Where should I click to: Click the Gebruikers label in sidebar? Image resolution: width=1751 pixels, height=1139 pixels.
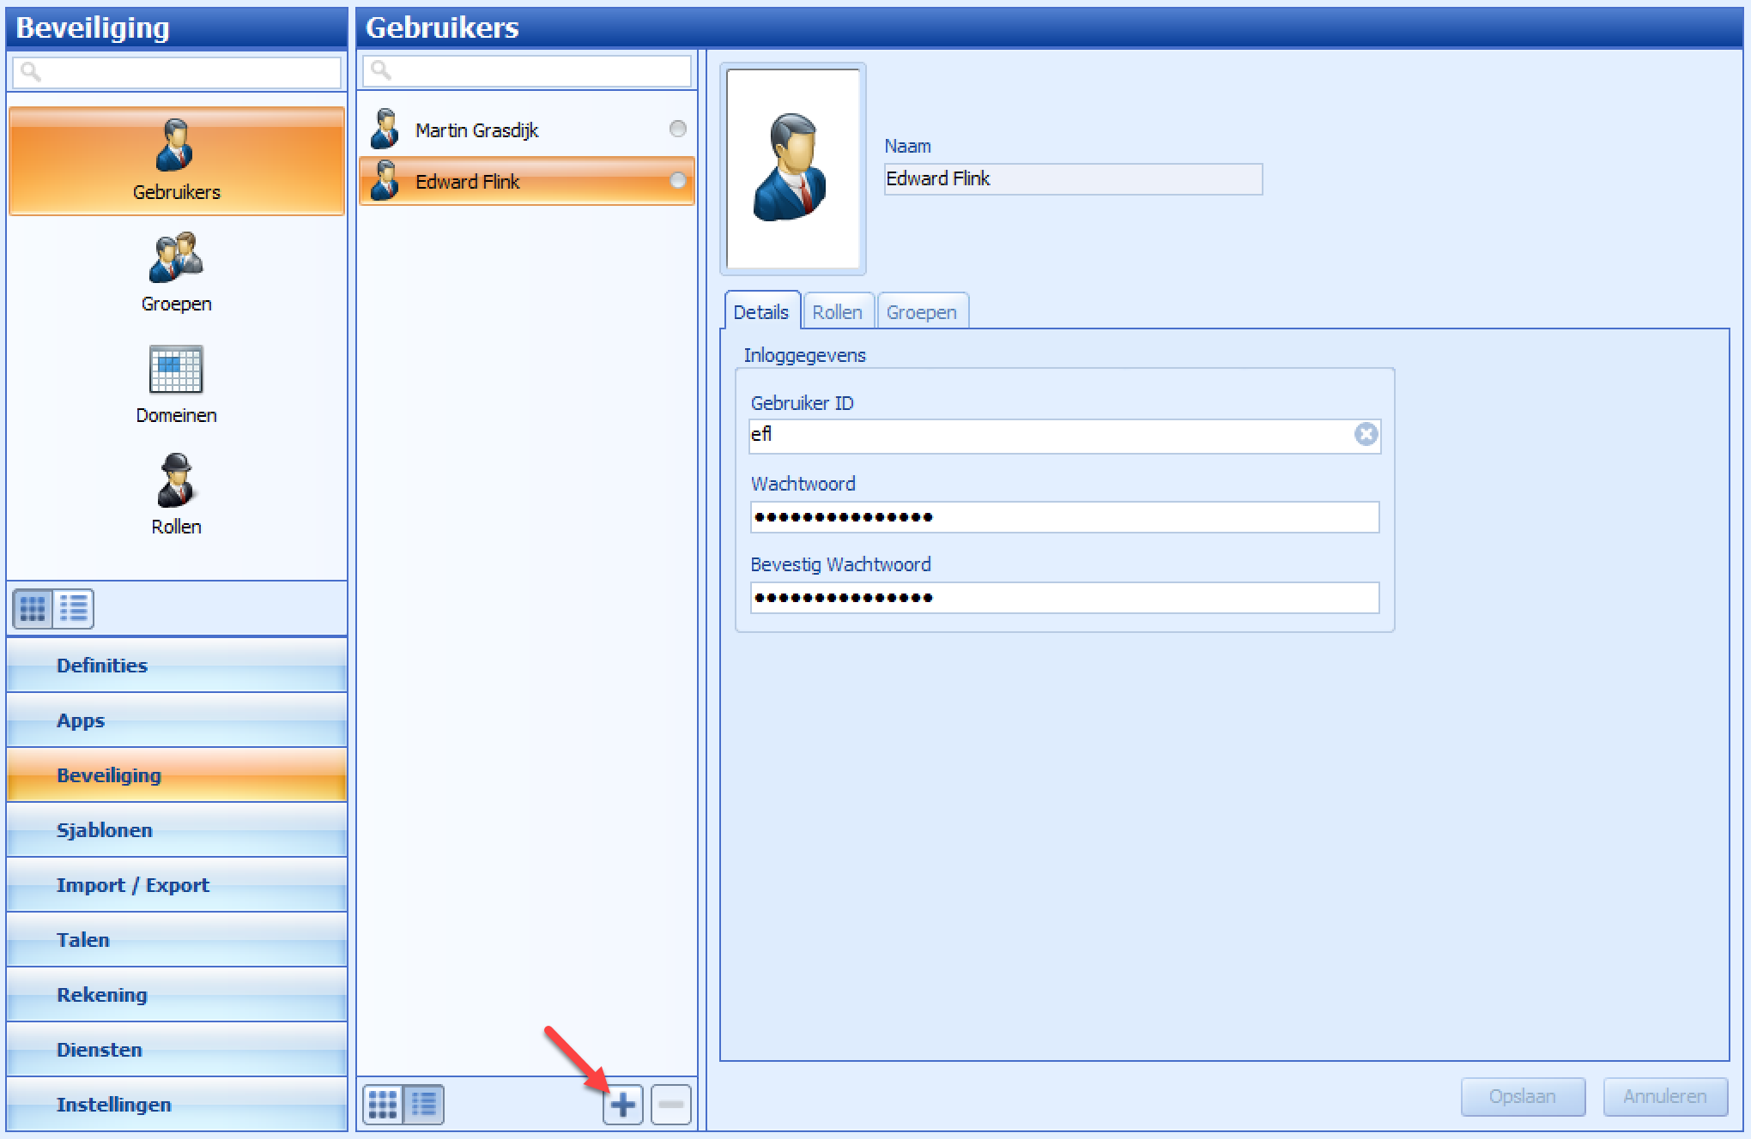pyautogui.click(x=177, y=192)
